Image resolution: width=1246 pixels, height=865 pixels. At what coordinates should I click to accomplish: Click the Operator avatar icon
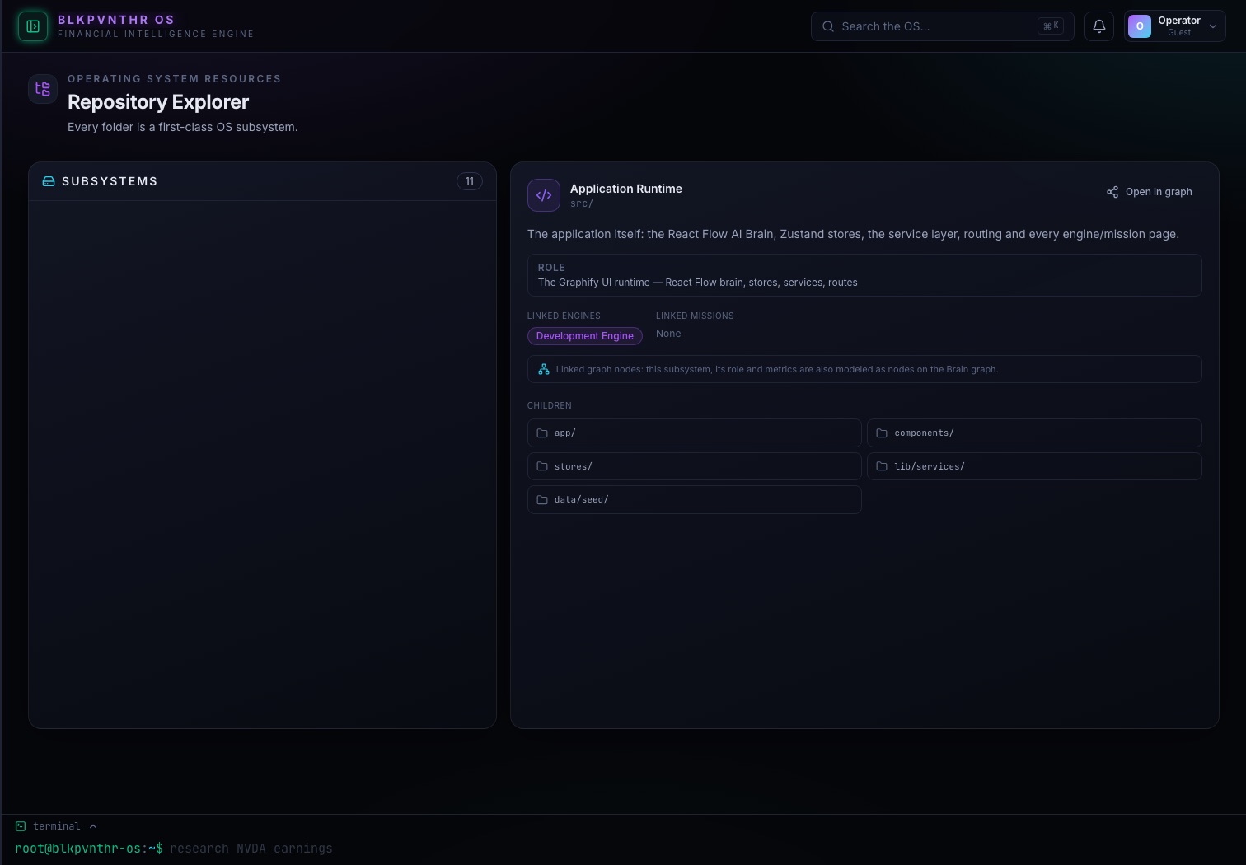(1140, 26)
